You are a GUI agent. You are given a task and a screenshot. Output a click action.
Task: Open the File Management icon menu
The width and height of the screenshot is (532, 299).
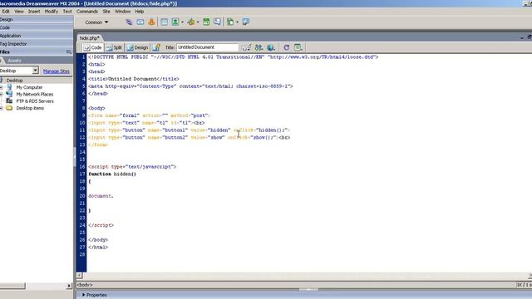[259, 47]
